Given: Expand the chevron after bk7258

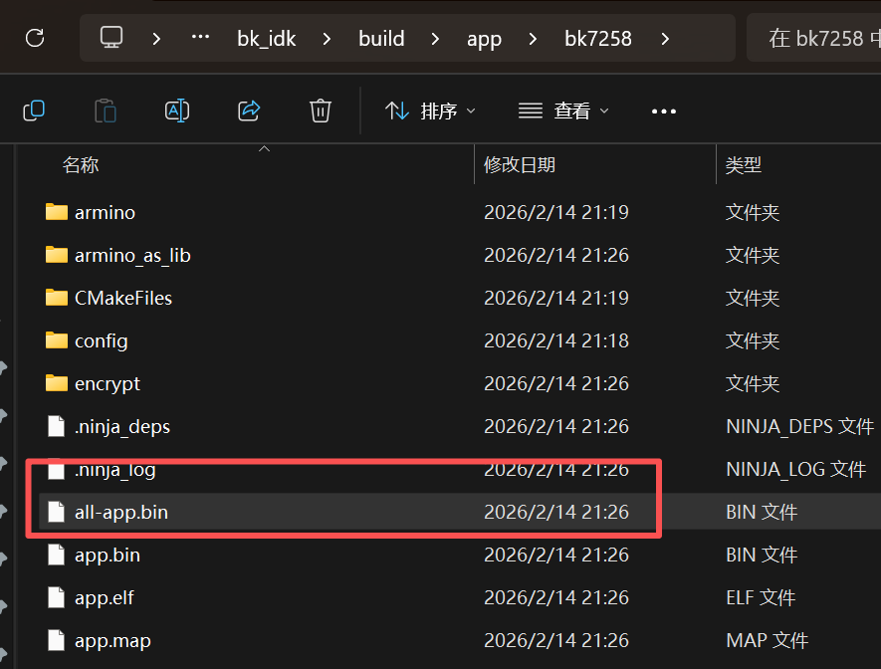Looking at the screenshot, I should [x=665, y=39].
